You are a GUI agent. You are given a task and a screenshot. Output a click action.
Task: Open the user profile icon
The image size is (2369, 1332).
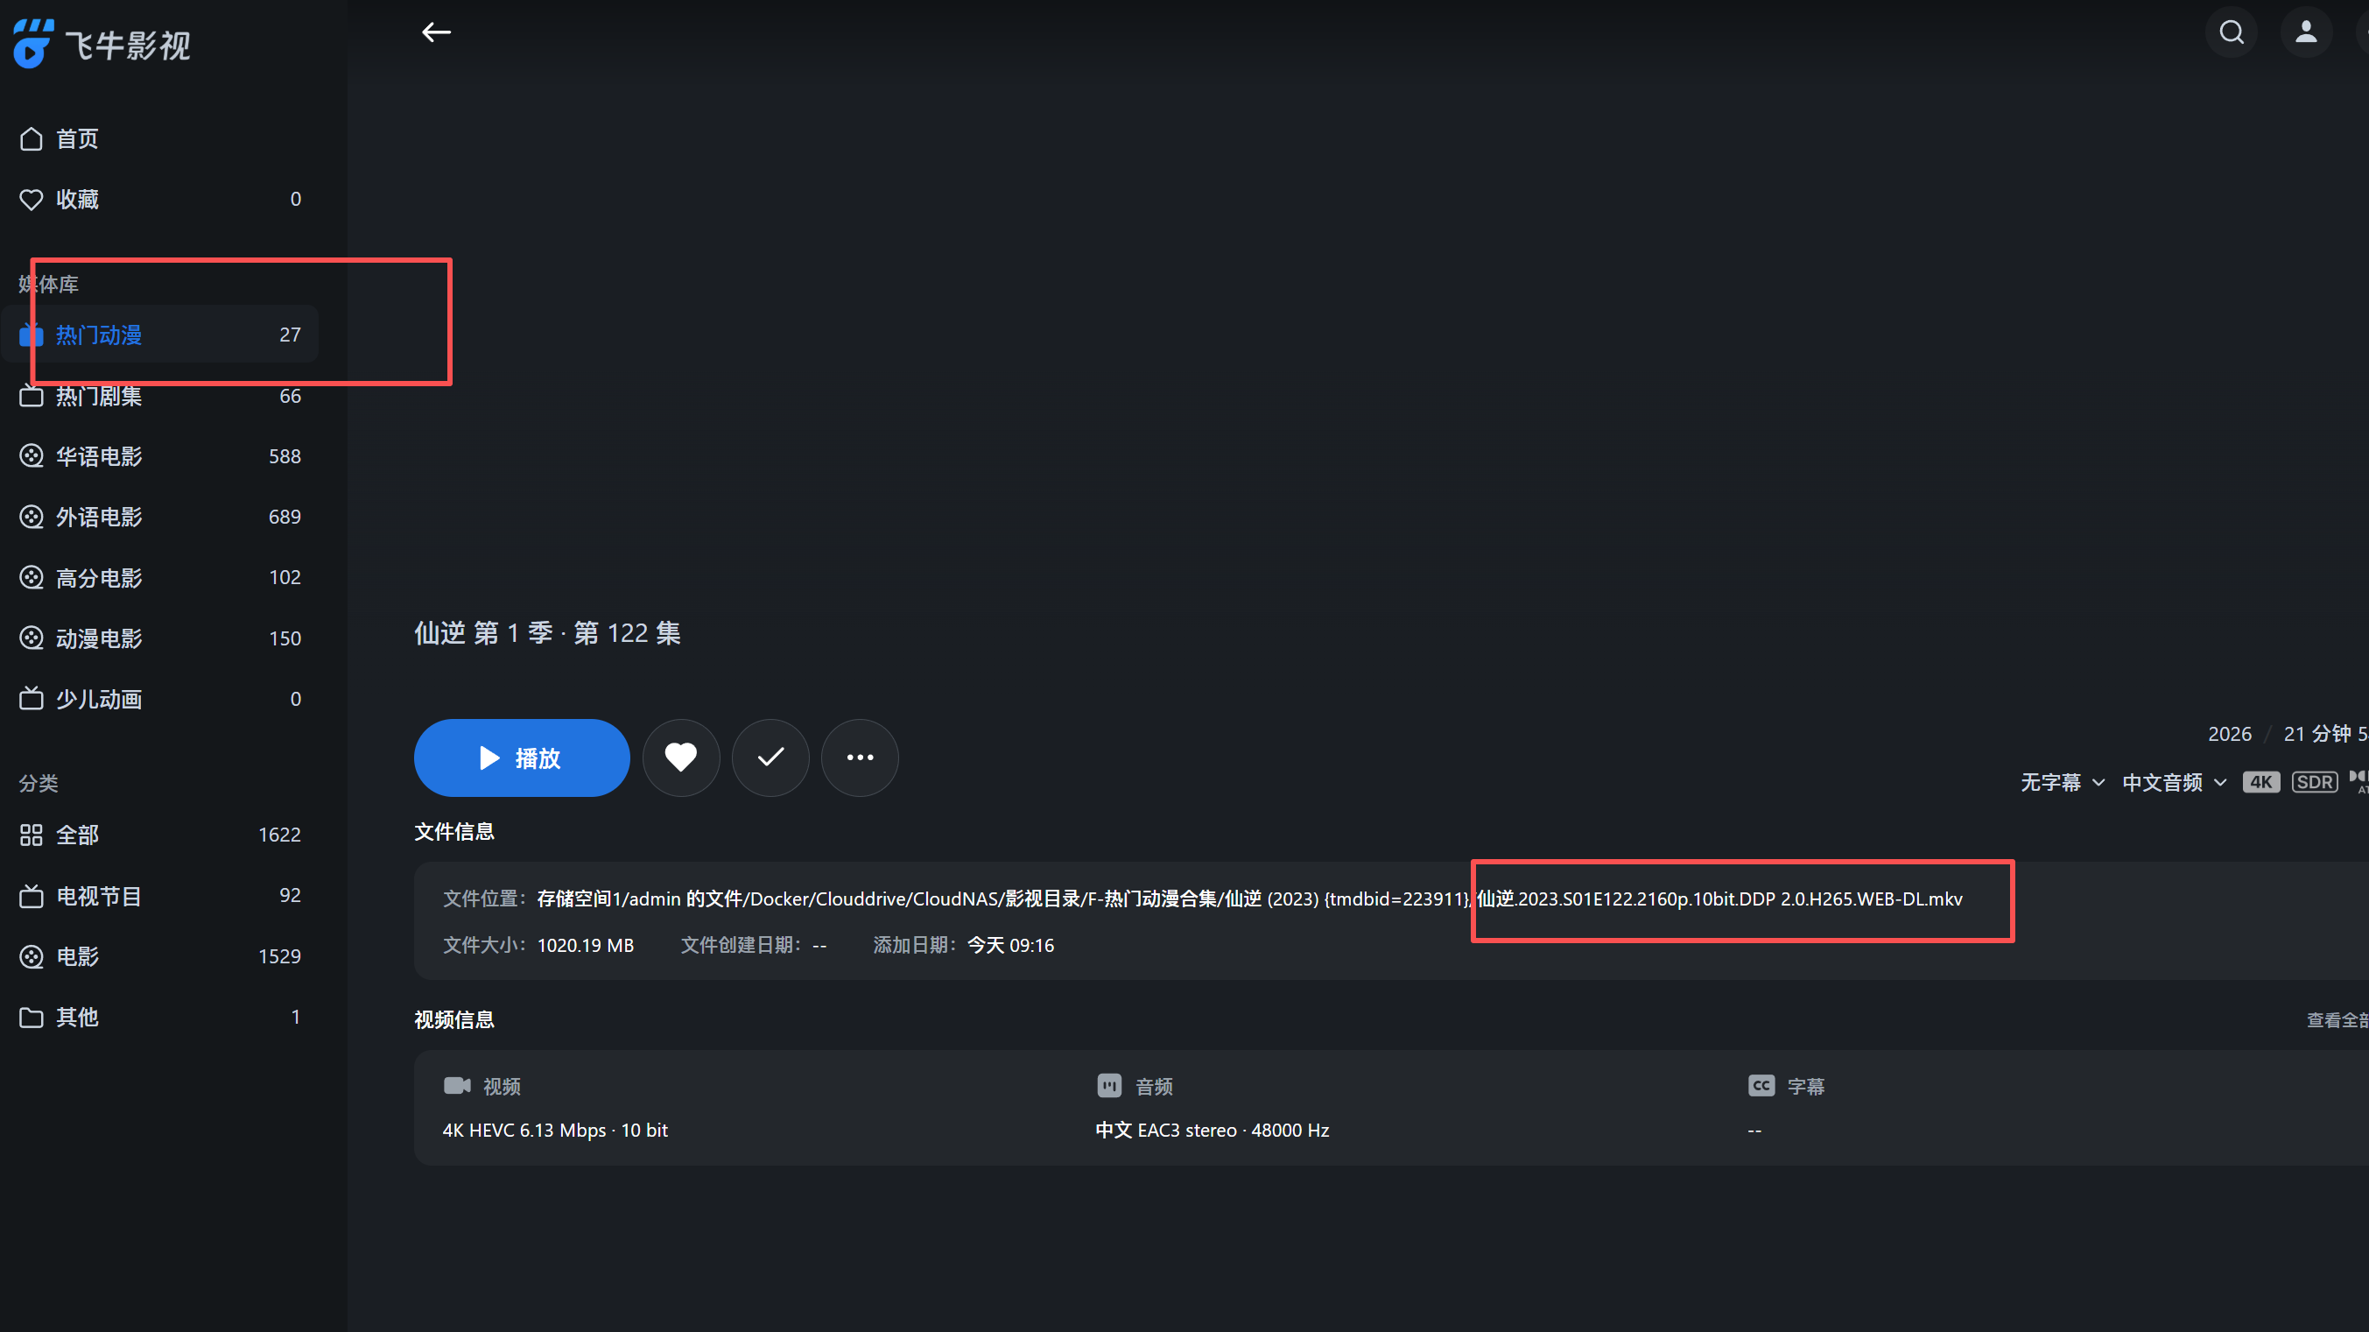[2306, 32]
